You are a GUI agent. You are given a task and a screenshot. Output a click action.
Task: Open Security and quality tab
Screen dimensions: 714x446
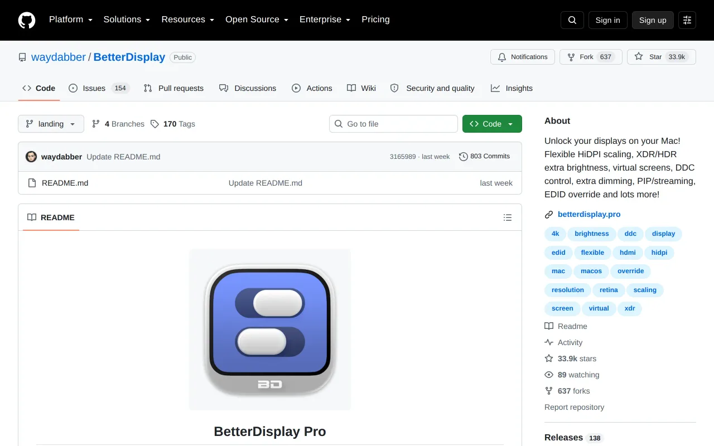[x=432, y=88]
